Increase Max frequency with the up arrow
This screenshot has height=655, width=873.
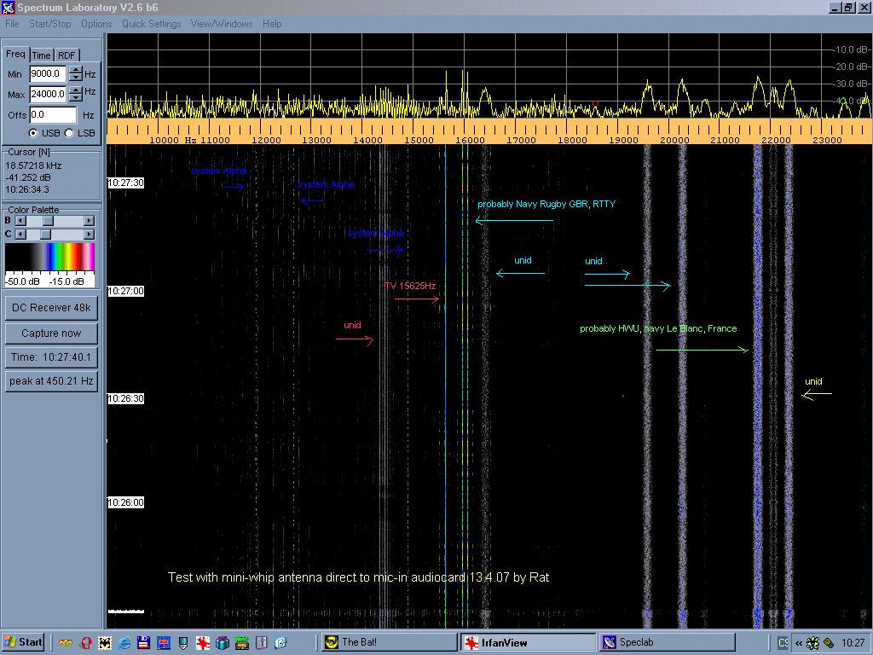76,90
